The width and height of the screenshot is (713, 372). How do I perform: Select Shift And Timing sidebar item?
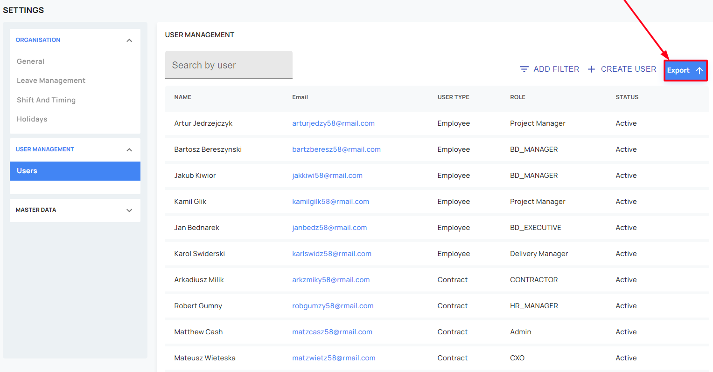pos(46,100)
